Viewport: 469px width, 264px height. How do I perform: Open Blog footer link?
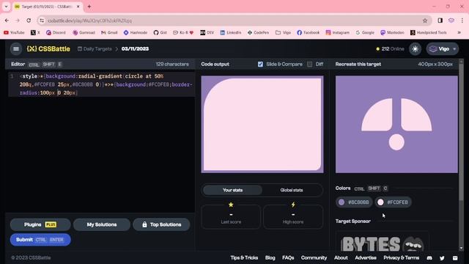coord(270,257)
